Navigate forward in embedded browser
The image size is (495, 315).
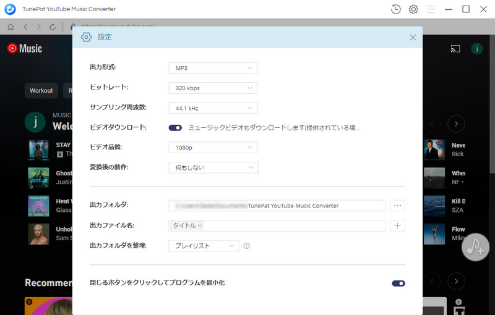tap(39, 27)
